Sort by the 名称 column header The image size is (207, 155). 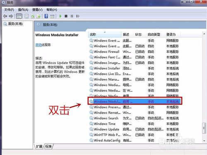pyautogui.click(x=105, y=34)
